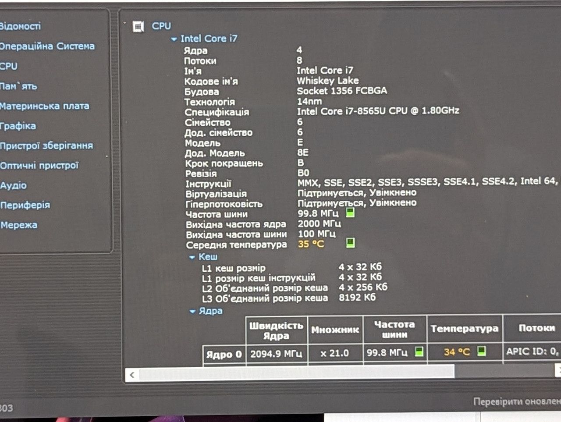561x422 pixels.
Task: Click Intel Core i7-8565U CPU @ 1.80GHz text
Action: point(378,111)
